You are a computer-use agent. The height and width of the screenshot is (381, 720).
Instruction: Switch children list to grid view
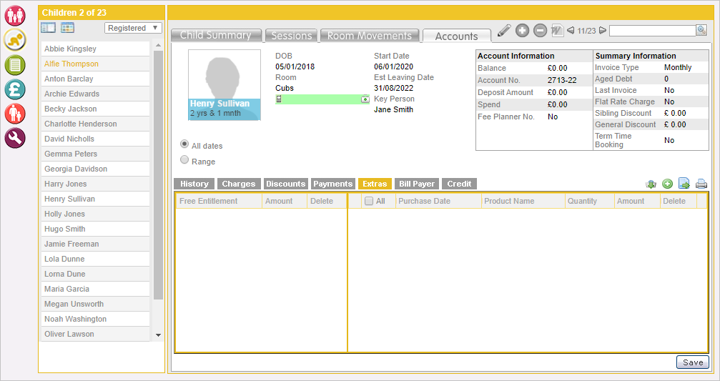[67, 28]
